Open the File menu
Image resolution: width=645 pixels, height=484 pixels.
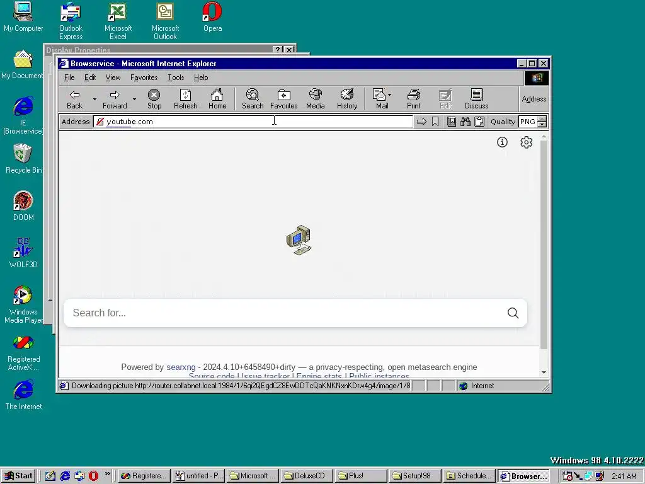click(69, 78)
